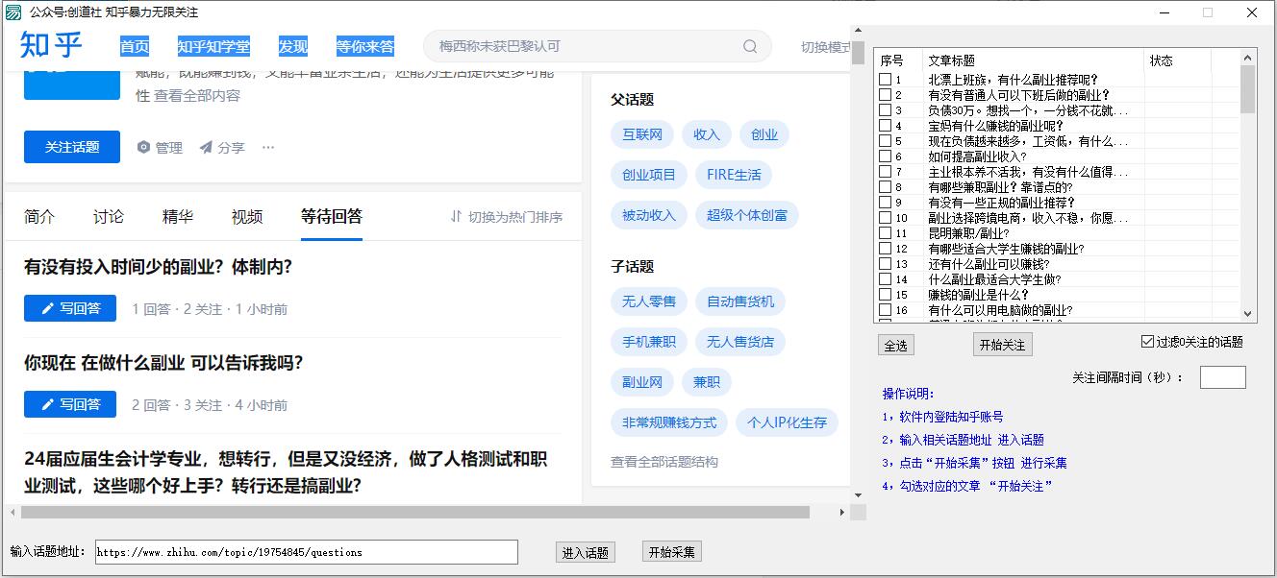1277x578 pixels.
Task: Click 写回答 under 你现在在做什么副业 question
Action: click(x=70, y=404)
